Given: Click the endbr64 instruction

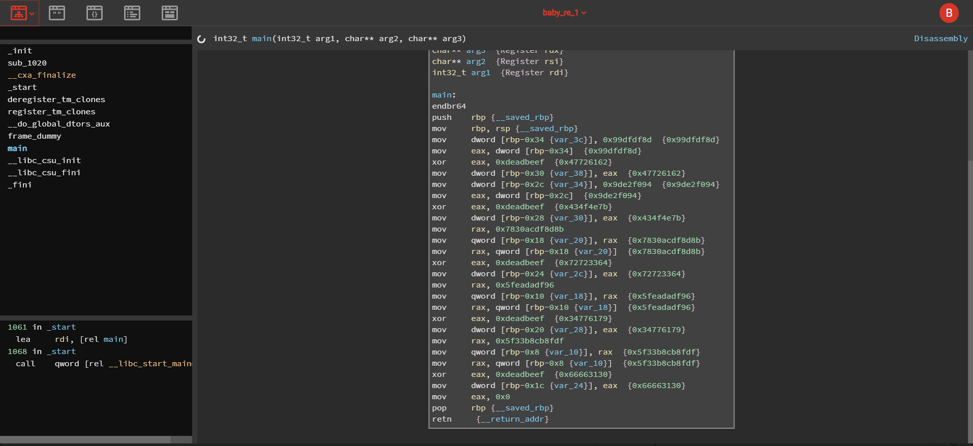Looking at the screenshot, I should (449, 106).
